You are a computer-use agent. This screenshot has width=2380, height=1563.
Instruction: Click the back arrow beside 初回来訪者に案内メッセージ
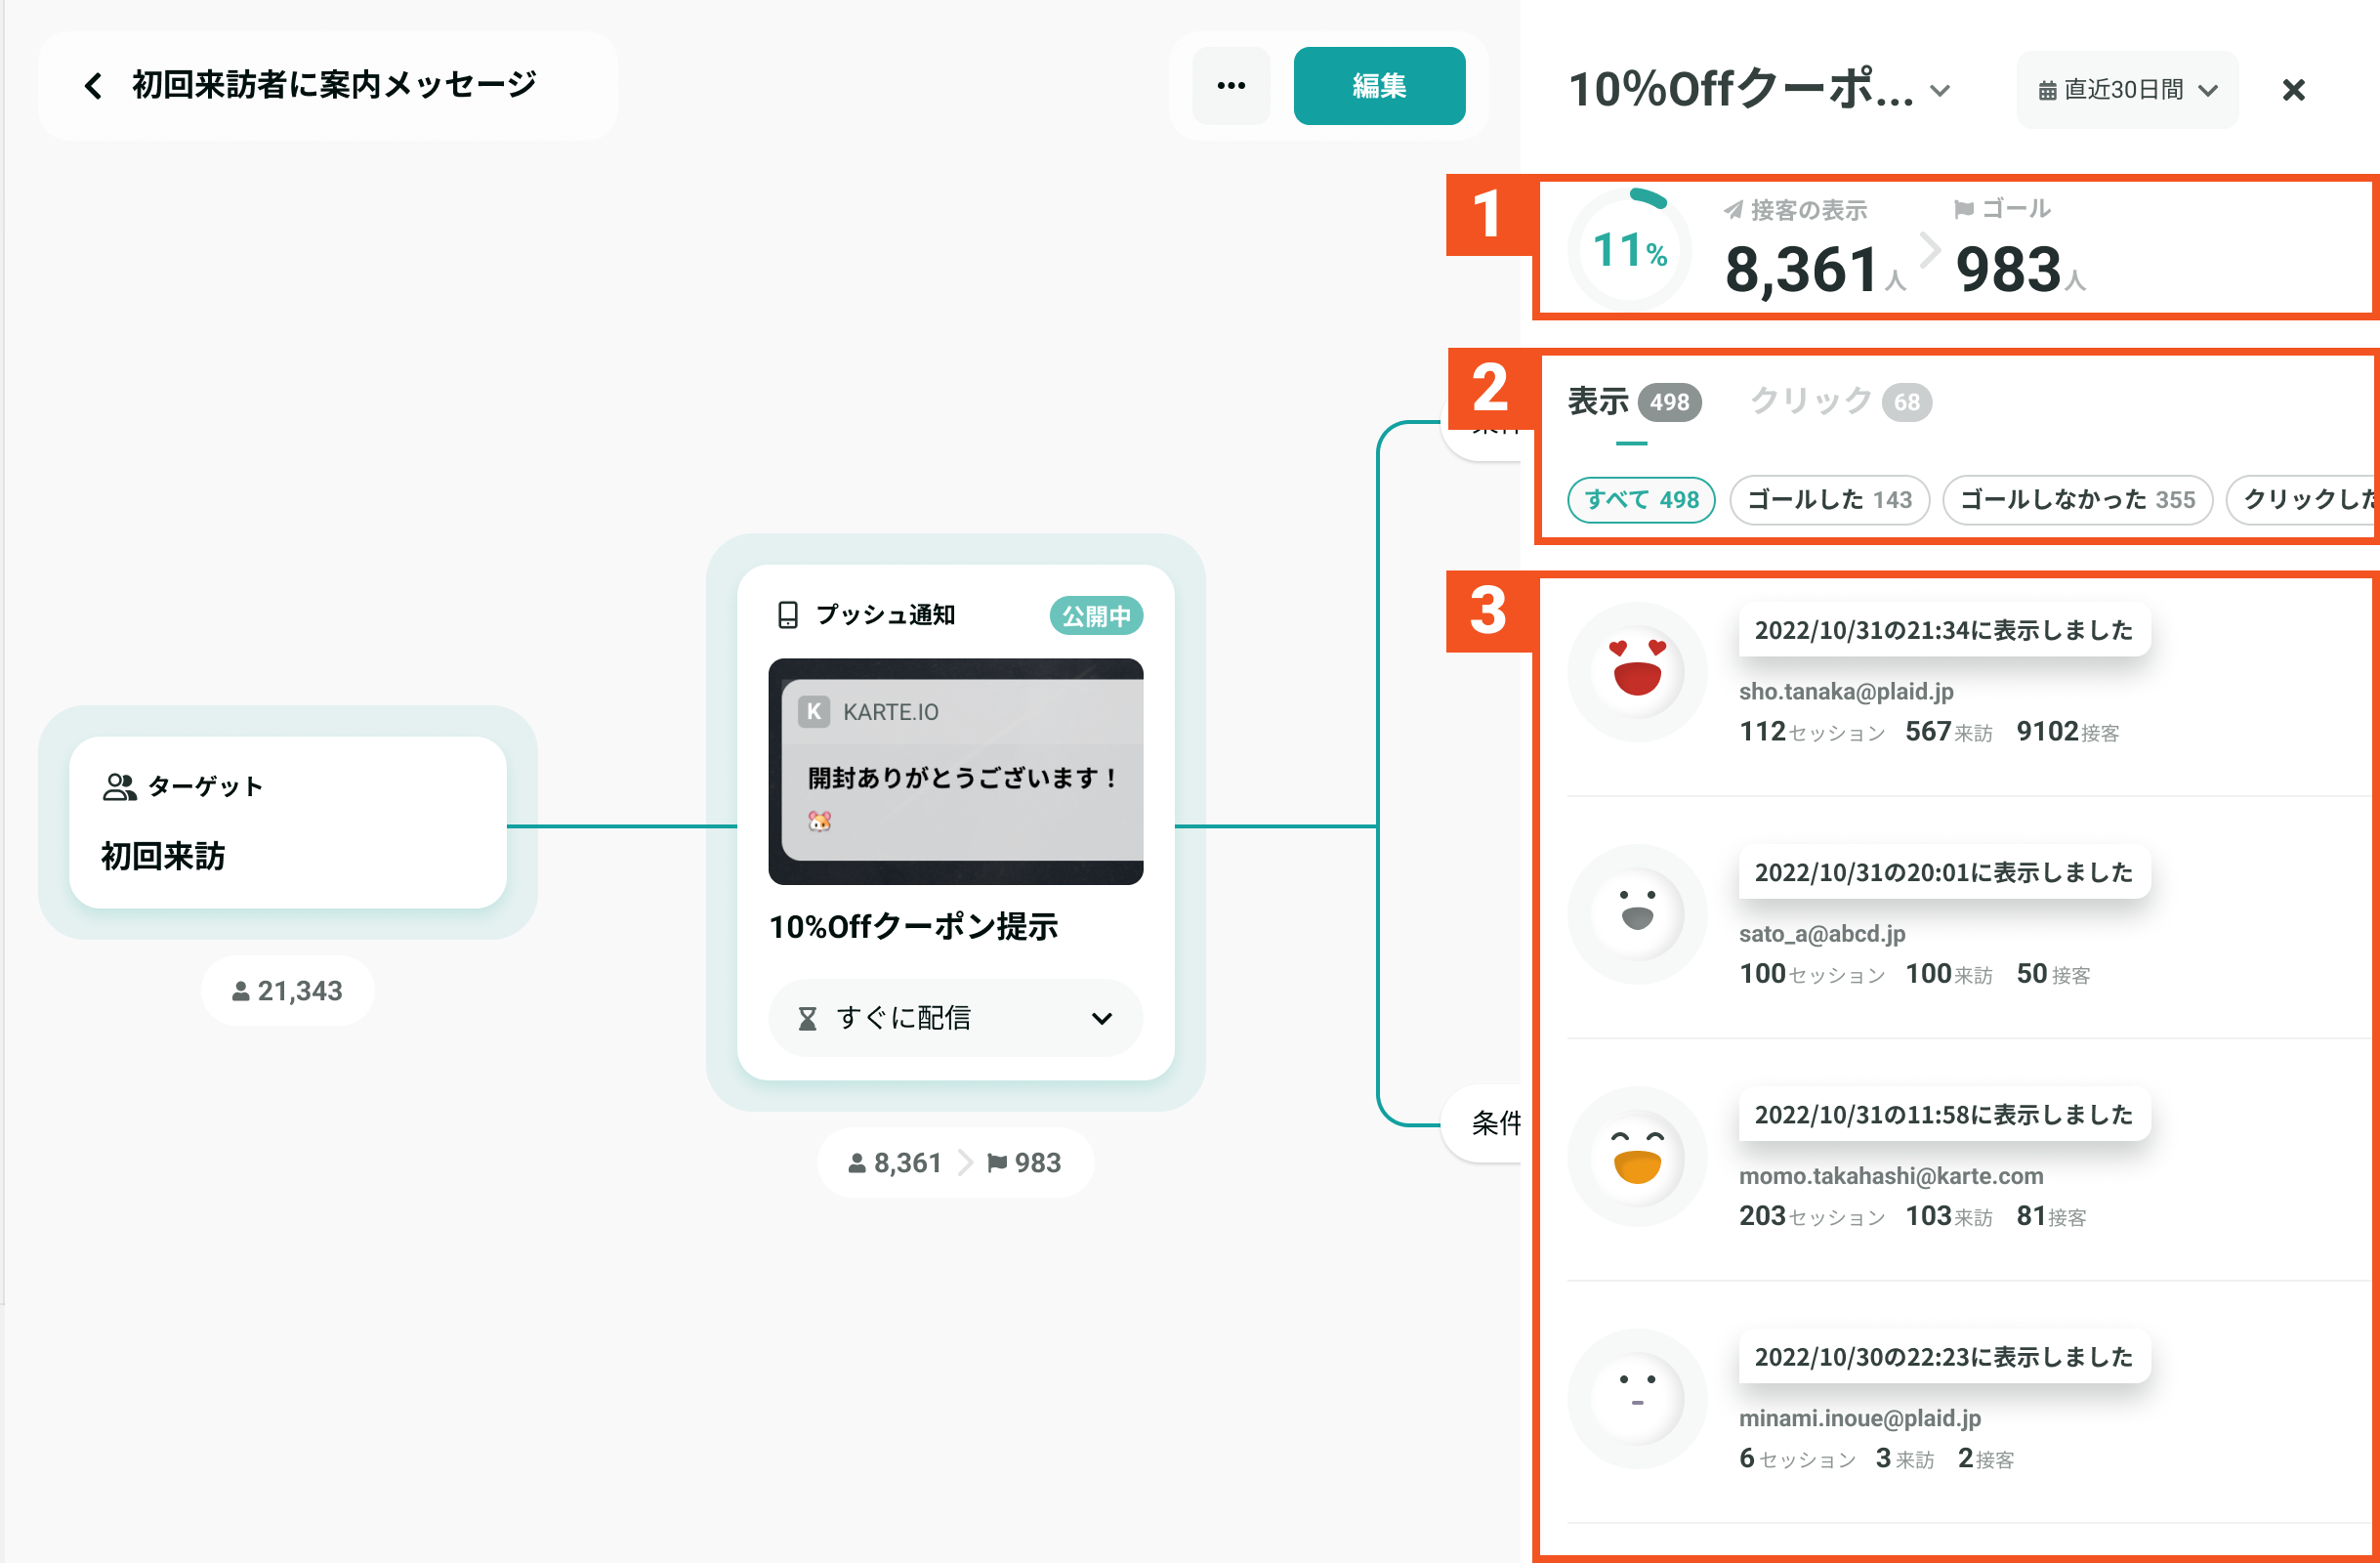tap(93, 86)
